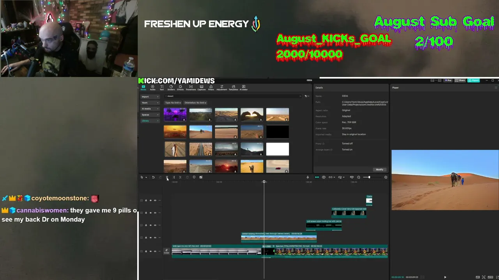This screenshot has width=499, height=280.
Task: Click the Share button
Action: 461,80
